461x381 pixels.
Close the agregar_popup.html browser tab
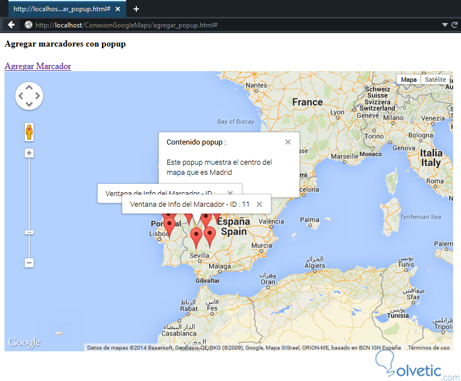coord(118,9)
